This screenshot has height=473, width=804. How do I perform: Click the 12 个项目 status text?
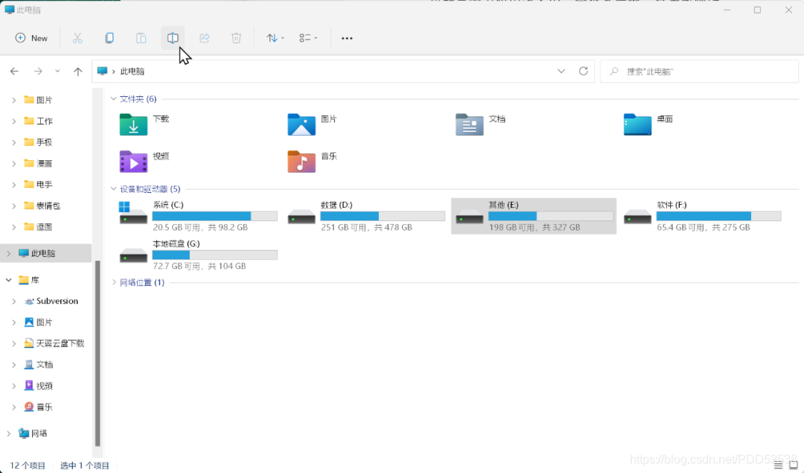coord(28,466)
